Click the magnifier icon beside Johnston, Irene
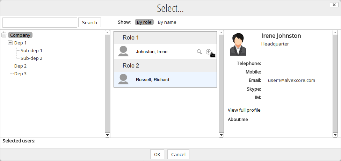Screen dimensions: 341x161 (x=199, y=52)
